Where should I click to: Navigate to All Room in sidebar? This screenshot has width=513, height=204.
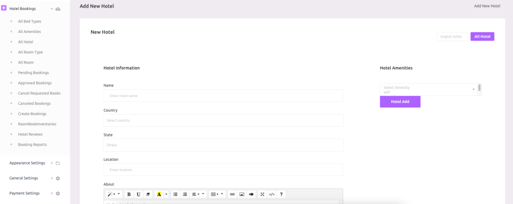26,62
